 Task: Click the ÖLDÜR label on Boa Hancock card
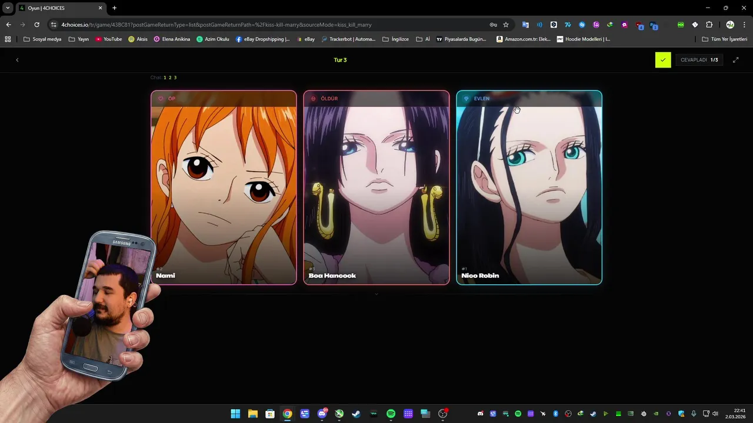point(324,99)
